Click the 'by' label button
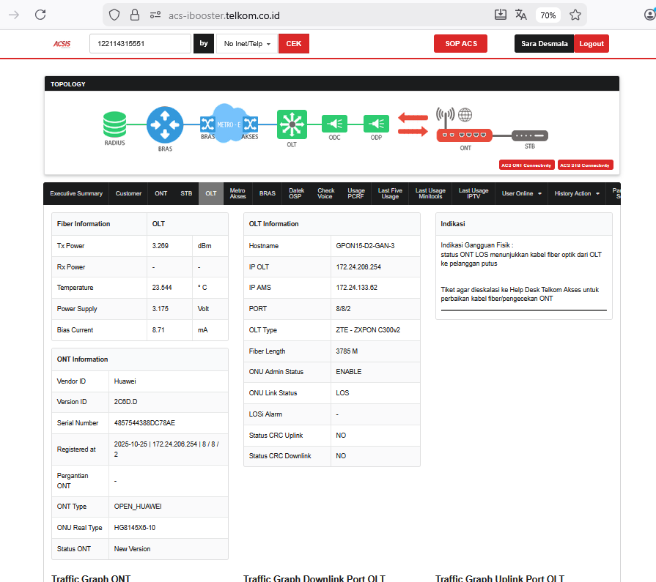This screenshot has height=582, width=656. (203, 43)
